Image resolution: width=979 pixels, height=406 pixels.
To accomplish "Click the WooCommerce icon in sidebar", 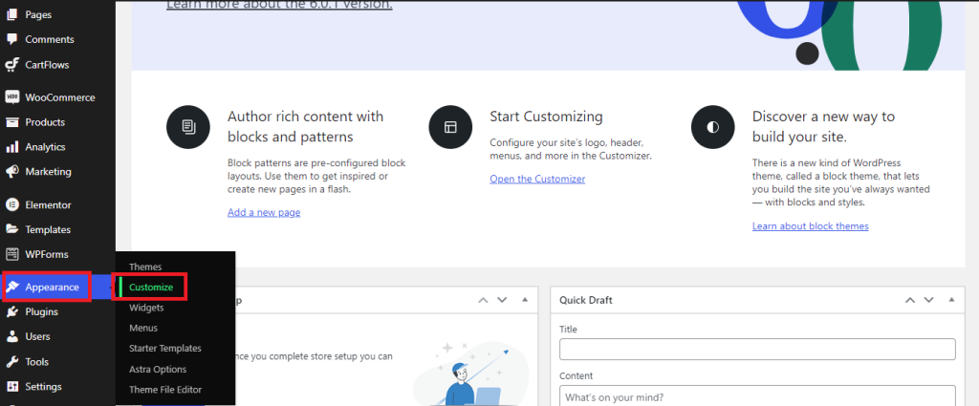I will click(x=12, y=97).
